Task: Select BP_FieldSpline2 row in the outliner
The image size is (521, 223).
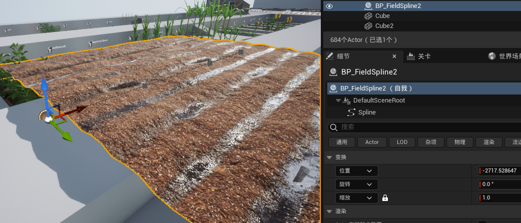Action: click(x=422, y=5)
